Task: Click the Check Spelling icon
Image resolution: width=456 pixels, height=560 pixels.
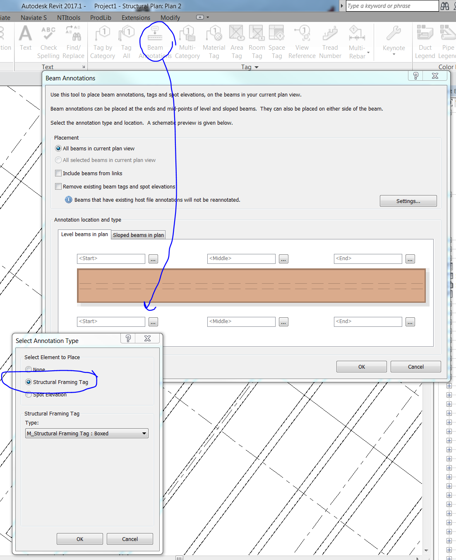Action: click(x=48, y=41)
